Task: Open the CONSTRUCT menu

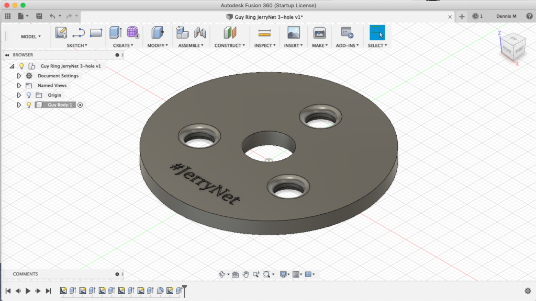Action: [x=230, y=45]
